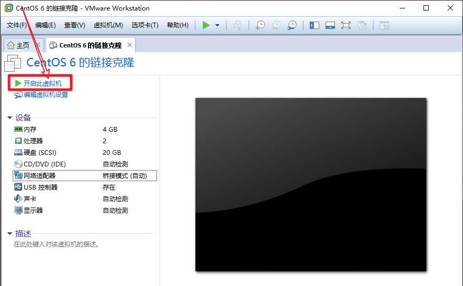
Task: Click the network adapter icon
Action: click(18, 175)
